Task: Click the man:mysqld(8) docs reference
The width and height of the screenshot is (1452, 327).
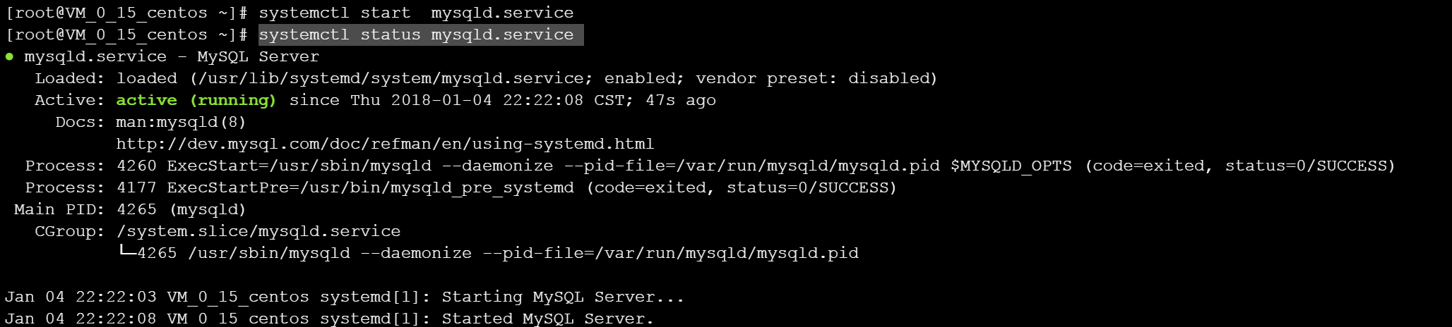Action: point(181,122)
